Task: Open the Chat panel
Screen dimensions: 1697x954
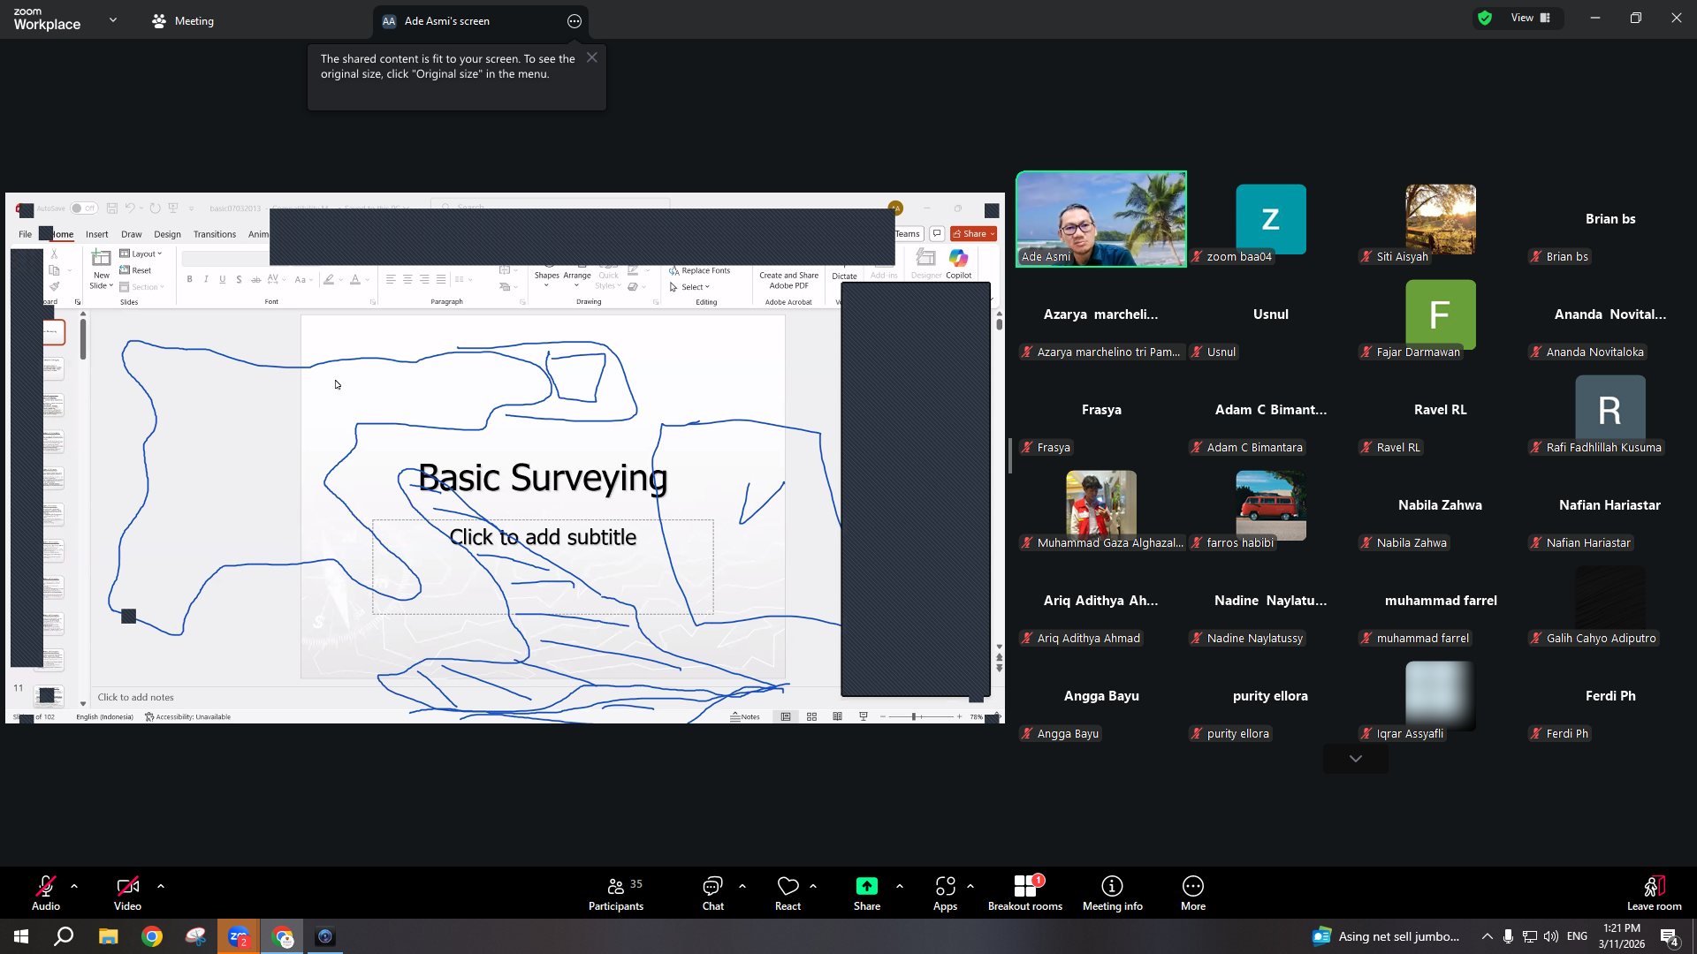Action: (x=712, y=893)
